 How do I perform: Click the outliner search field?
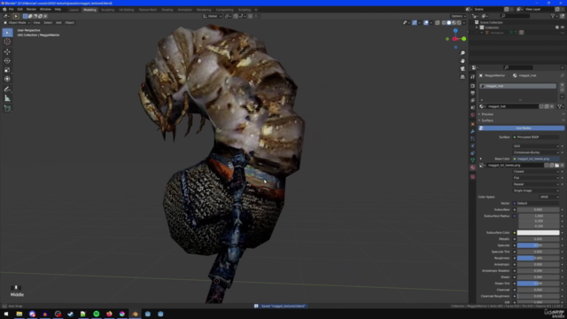tap(516, 16)
